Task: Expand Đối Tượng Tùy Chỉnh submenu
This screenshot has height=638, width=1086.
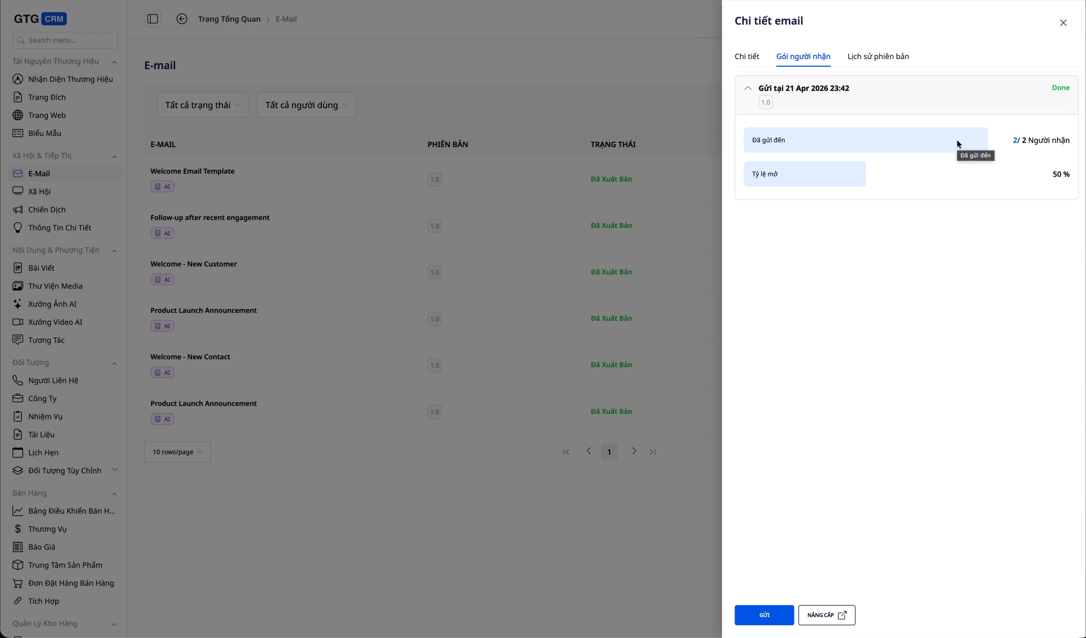Action: (x=115, y=470)
